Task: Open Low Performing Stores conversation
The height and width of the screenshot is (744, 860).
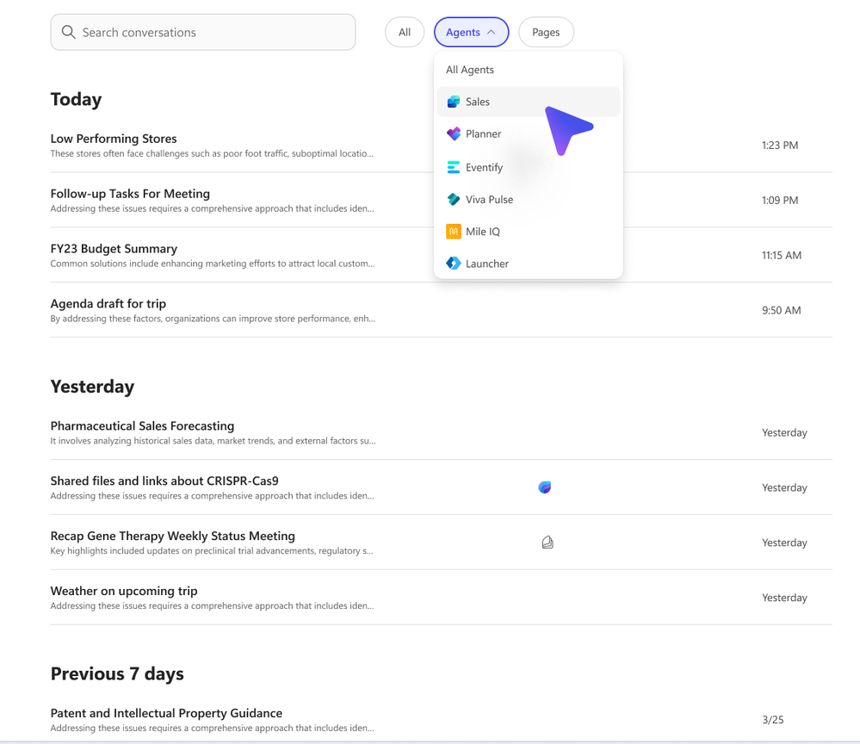Action: 114,139
